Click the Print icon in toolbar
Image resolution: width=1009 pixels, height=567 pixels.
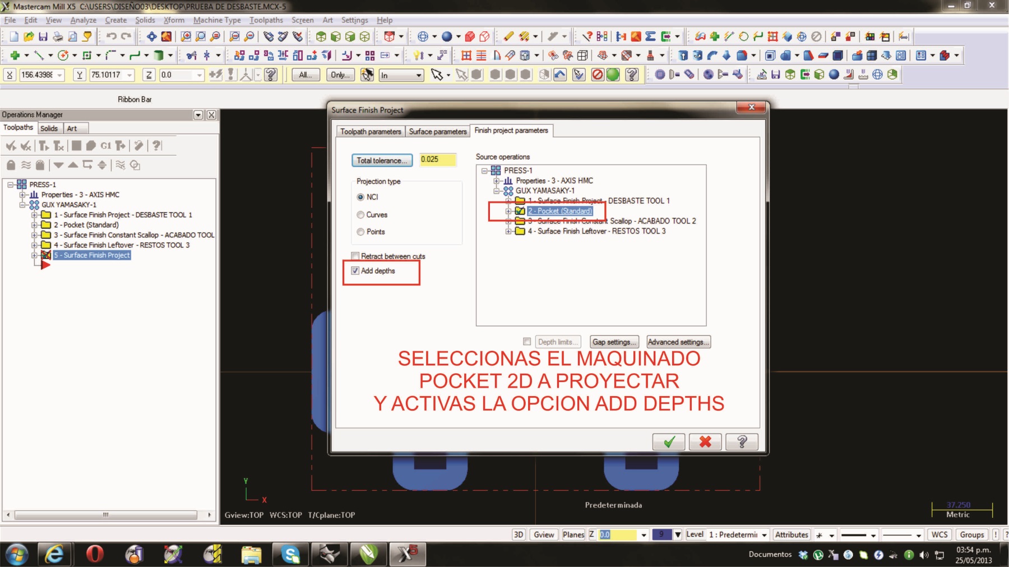[58, 37]
